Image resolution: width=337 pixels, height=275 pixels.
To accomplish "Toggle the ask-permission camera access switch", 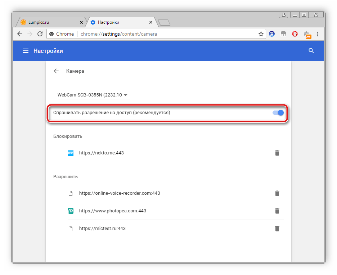I will 278,113.
